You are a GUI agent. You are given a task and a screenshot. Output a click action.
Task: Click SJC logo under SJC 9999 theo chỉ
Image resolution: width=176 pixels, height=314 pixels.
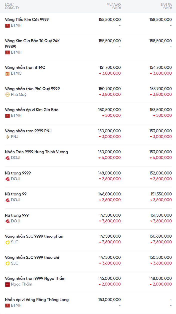click(x=7, y=263)
